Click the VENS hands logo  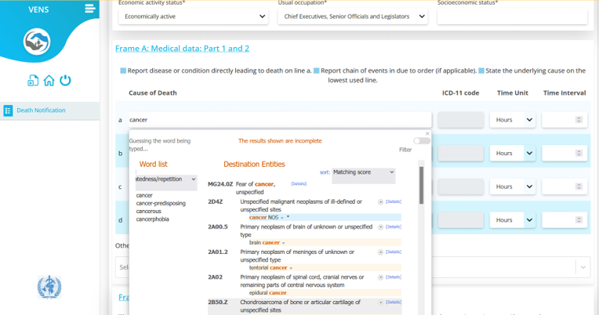[x=37, y=42]
